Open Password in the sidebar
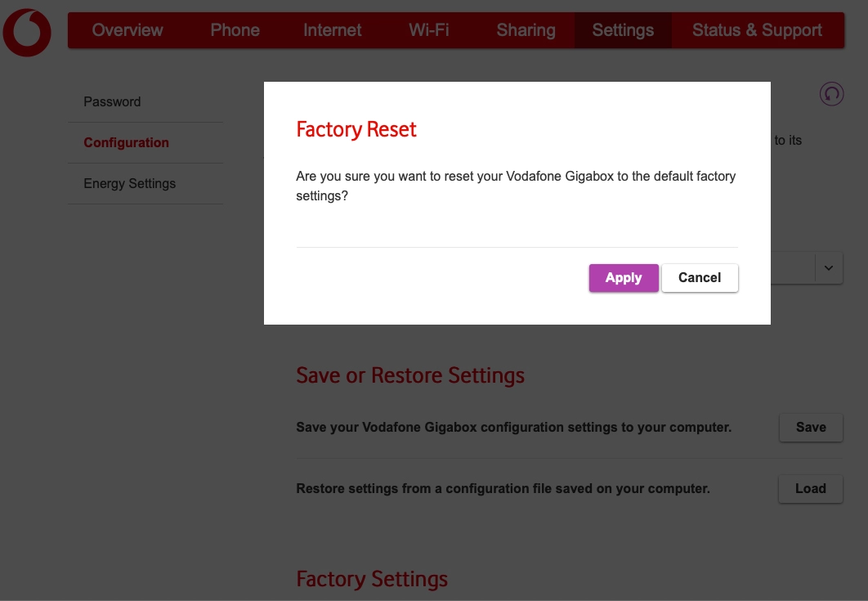This screenshot has width=868, height=601. tap(112, 101)
